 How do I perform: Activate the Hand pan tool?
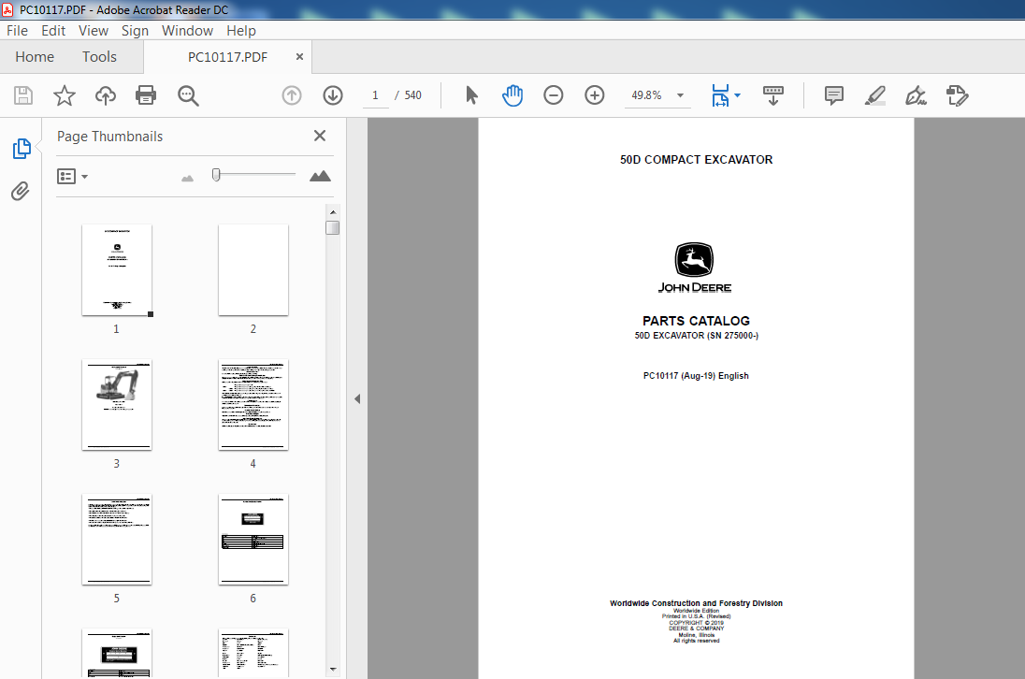pos(512,95)
